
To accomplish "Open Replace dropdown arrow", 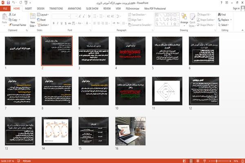I will [x=231, y=20].
